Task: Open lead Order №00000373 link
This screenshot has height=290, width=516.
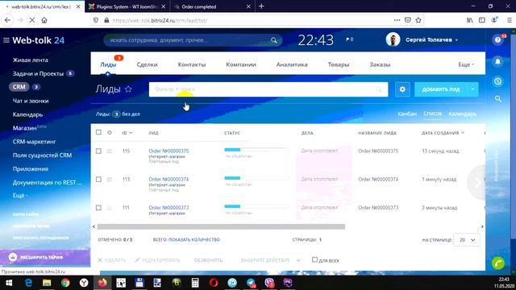Action: 169,208
